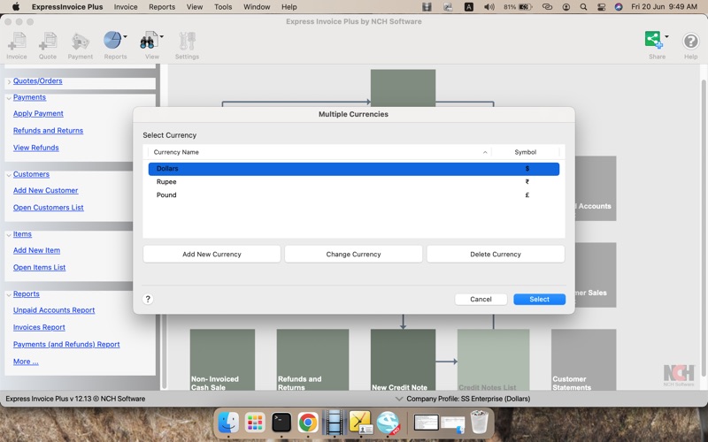Open Reports toolbar dropdown arrow
The width and height of the screenshot is (708, 442).
coord(125,36)
